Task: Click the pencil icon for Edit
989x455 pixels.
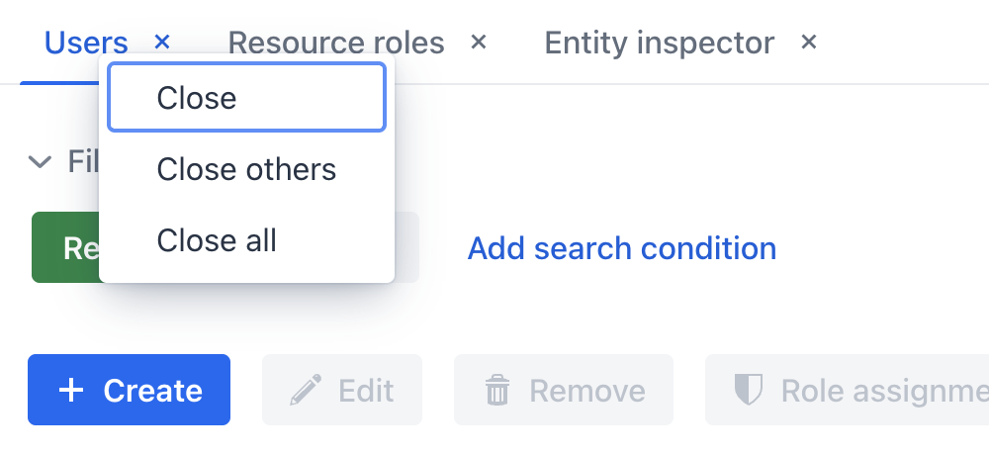Action: [306, 391]
